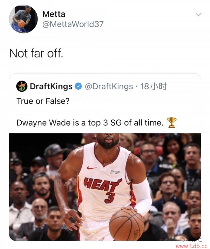Open Metta's round profile avatar

tap(24, 19)
